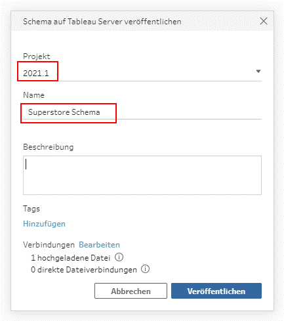
Task: Focus the Beschreibung text area
Action: click(x=142, y=175)
